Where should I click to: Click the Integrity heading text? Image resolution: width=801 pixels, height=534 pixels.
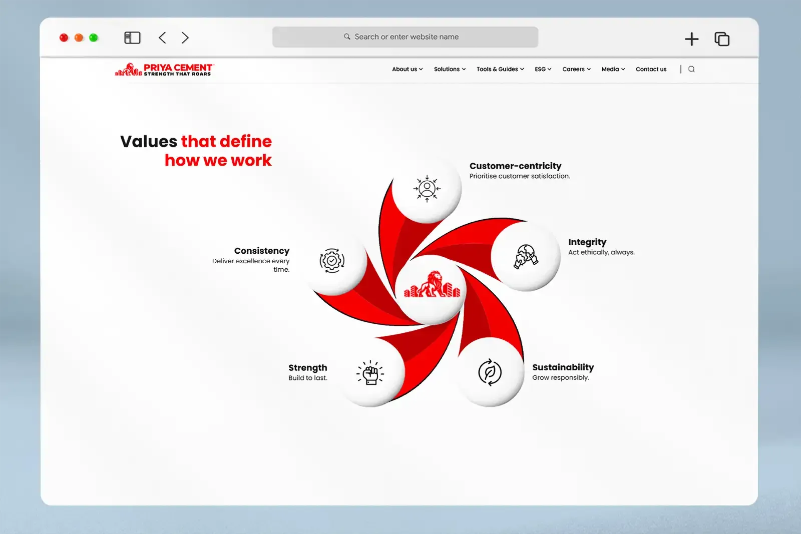[x=587, y=242]
